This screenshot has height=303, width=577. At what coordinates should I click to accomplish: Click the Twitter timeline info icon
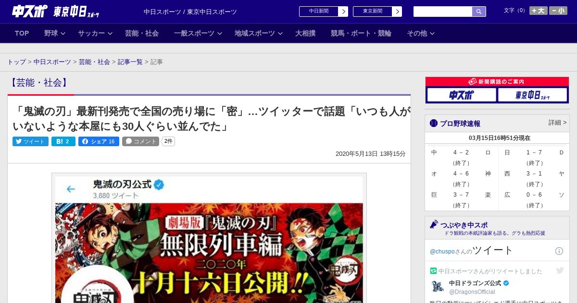tap(559, 251)
